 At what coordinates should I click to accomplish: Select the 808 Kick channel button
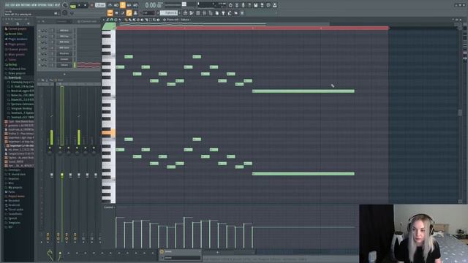64,31
